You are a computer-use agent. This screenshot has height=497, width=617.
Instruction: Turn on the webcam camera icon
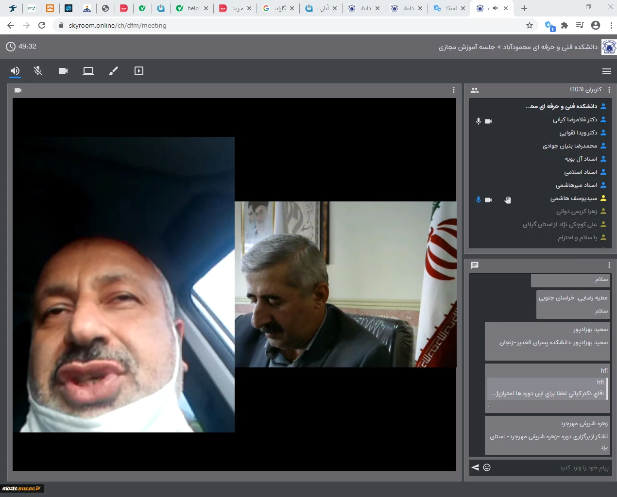point(63,71)
